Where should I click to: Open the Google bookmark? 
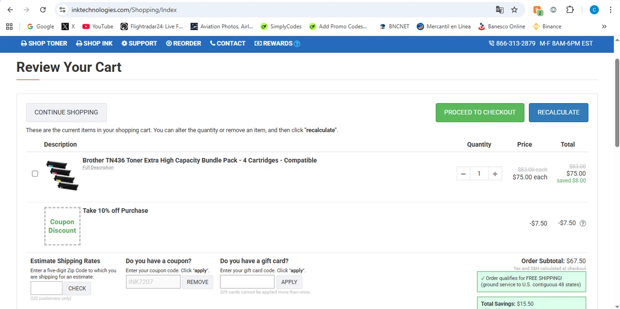(41, 26)
